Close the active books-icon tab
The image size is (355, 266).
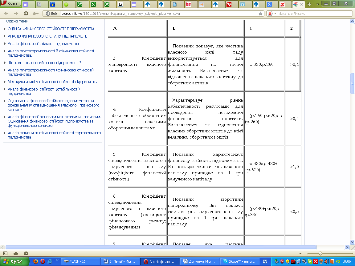click(x=301, y=4)
